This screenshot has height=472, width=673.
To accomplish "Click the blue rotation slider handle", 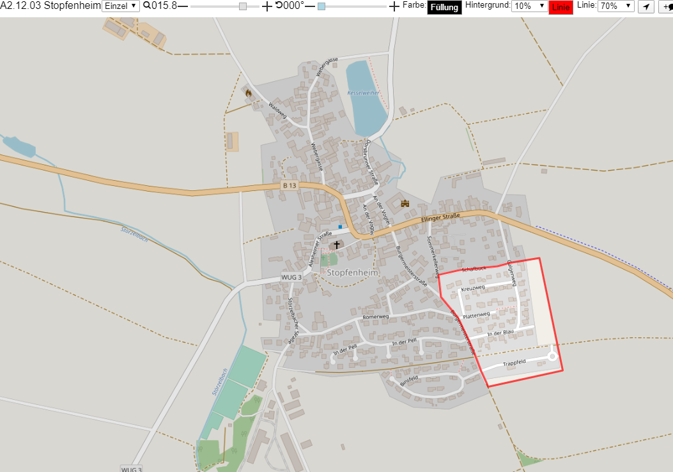I will (x=321, y=6).
